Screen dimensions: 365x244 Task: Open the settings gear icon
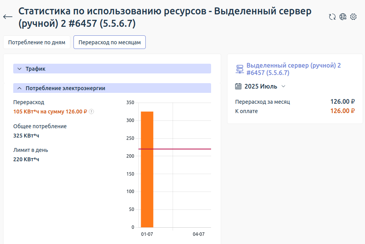(353, 17)
